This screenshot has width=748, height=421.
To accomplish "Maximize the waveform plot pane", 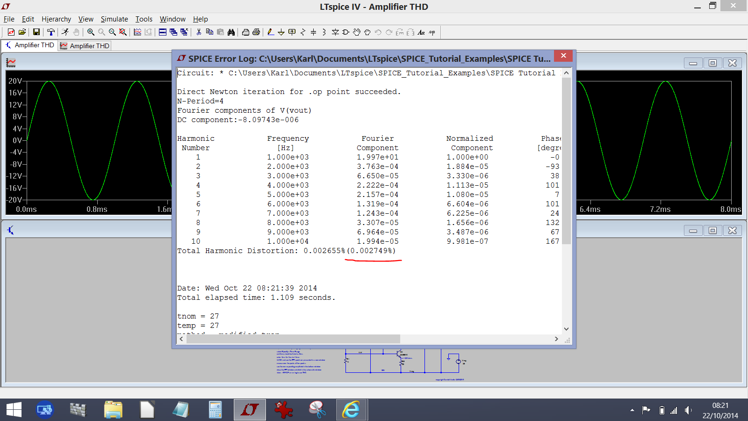I will (712, 63).
